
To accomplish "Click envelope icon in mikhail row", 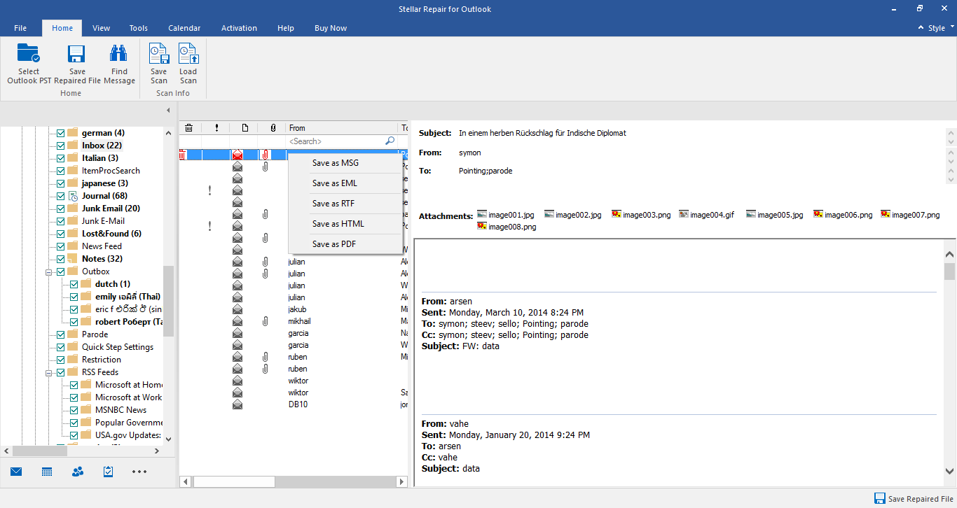I will (x=237, y=321).
